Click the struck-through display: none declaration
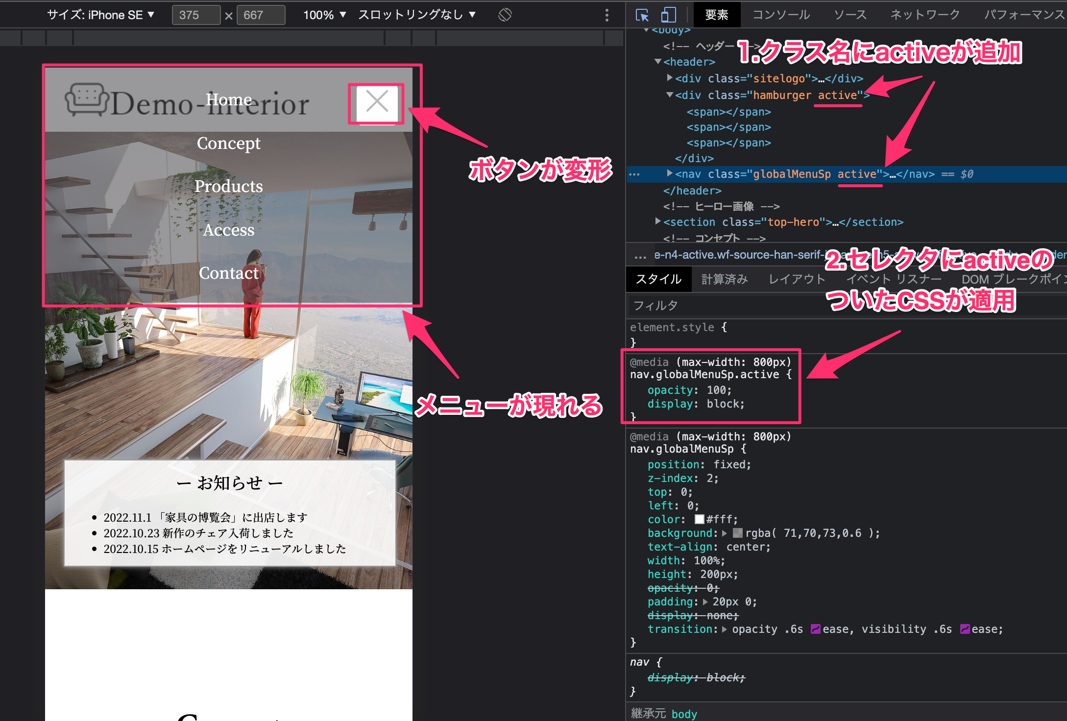 693,615
